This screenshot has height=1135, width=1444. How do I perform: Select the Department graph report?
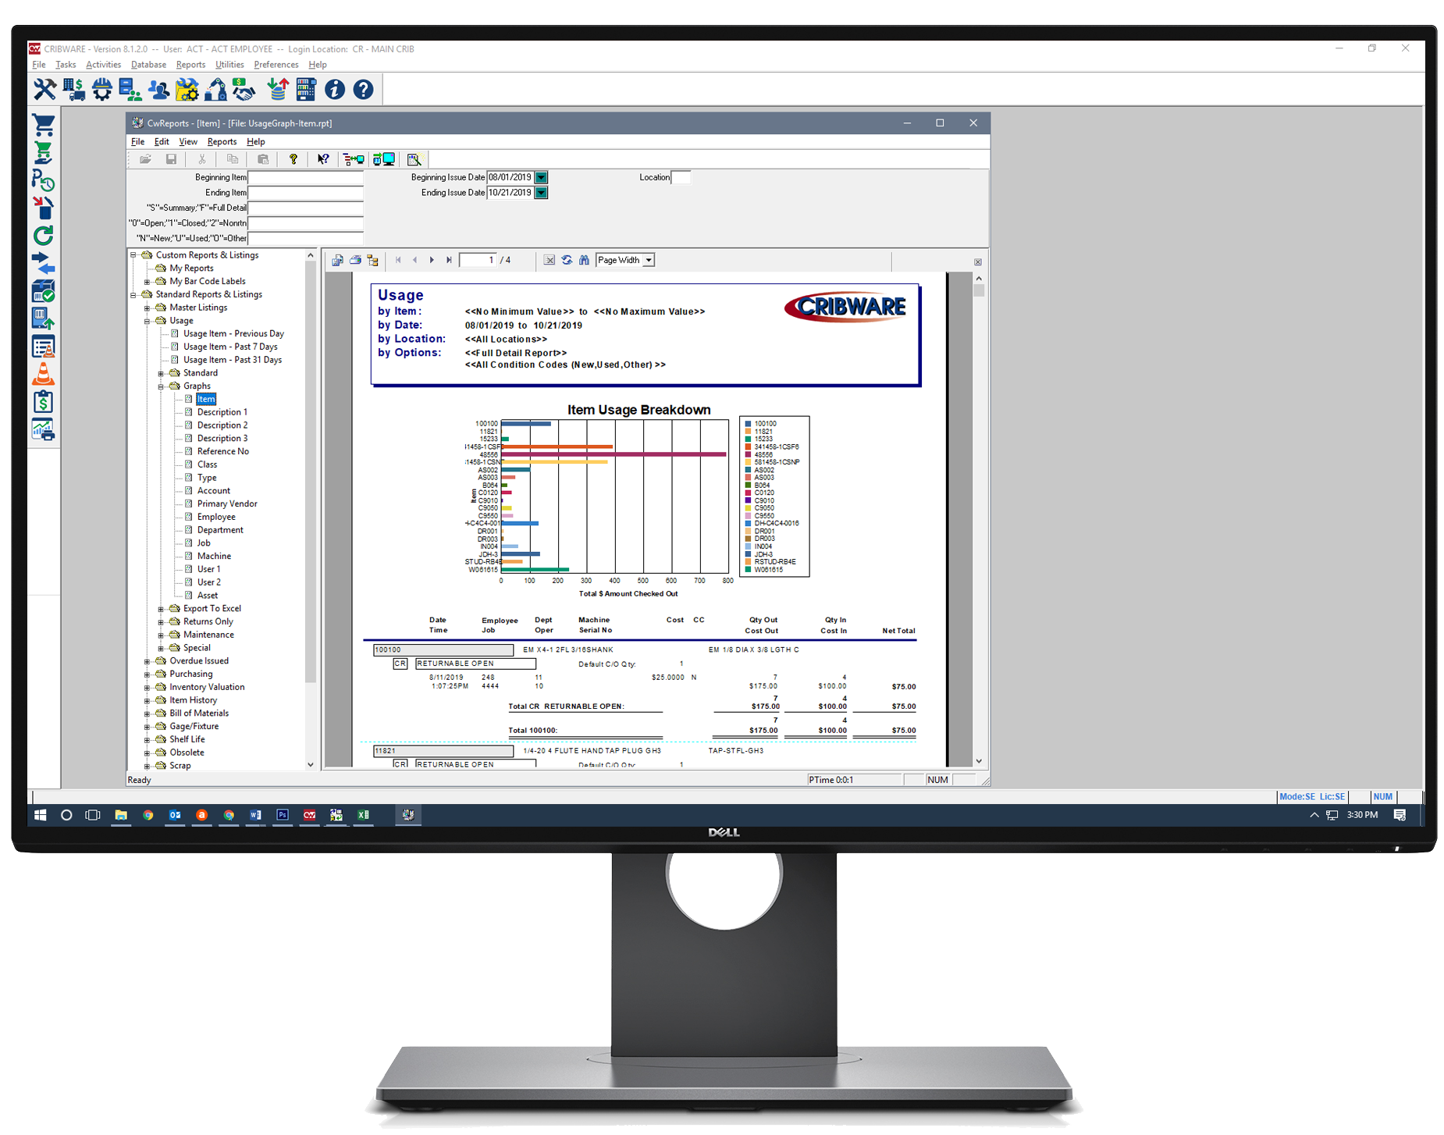coord(220,530)
